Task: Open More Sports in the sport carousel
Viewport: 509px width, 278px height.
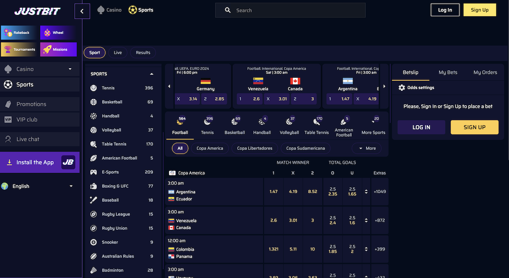Action: coord(373,126)
